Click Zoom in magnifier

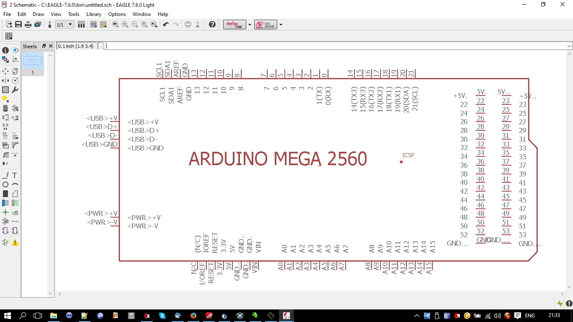(x=125, y=24)
